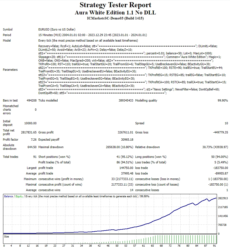The image size is (230, 248).
Task: Click the Size label in lower chart
Action: click(6, 237)
